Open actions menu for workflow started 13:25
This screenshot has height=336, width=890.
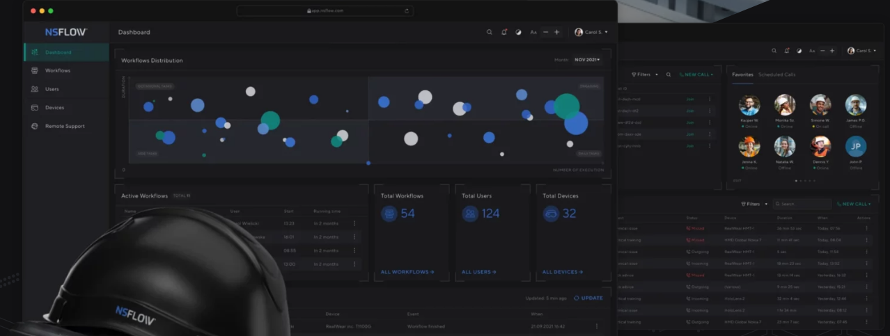pos(354,223)
